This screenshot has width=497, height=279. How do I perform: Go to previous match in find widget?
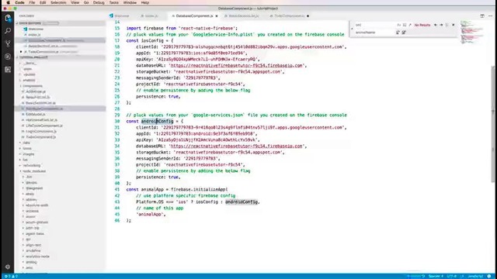pos(436,25)
